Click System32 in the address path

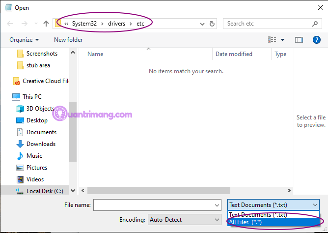click(84, 24)
